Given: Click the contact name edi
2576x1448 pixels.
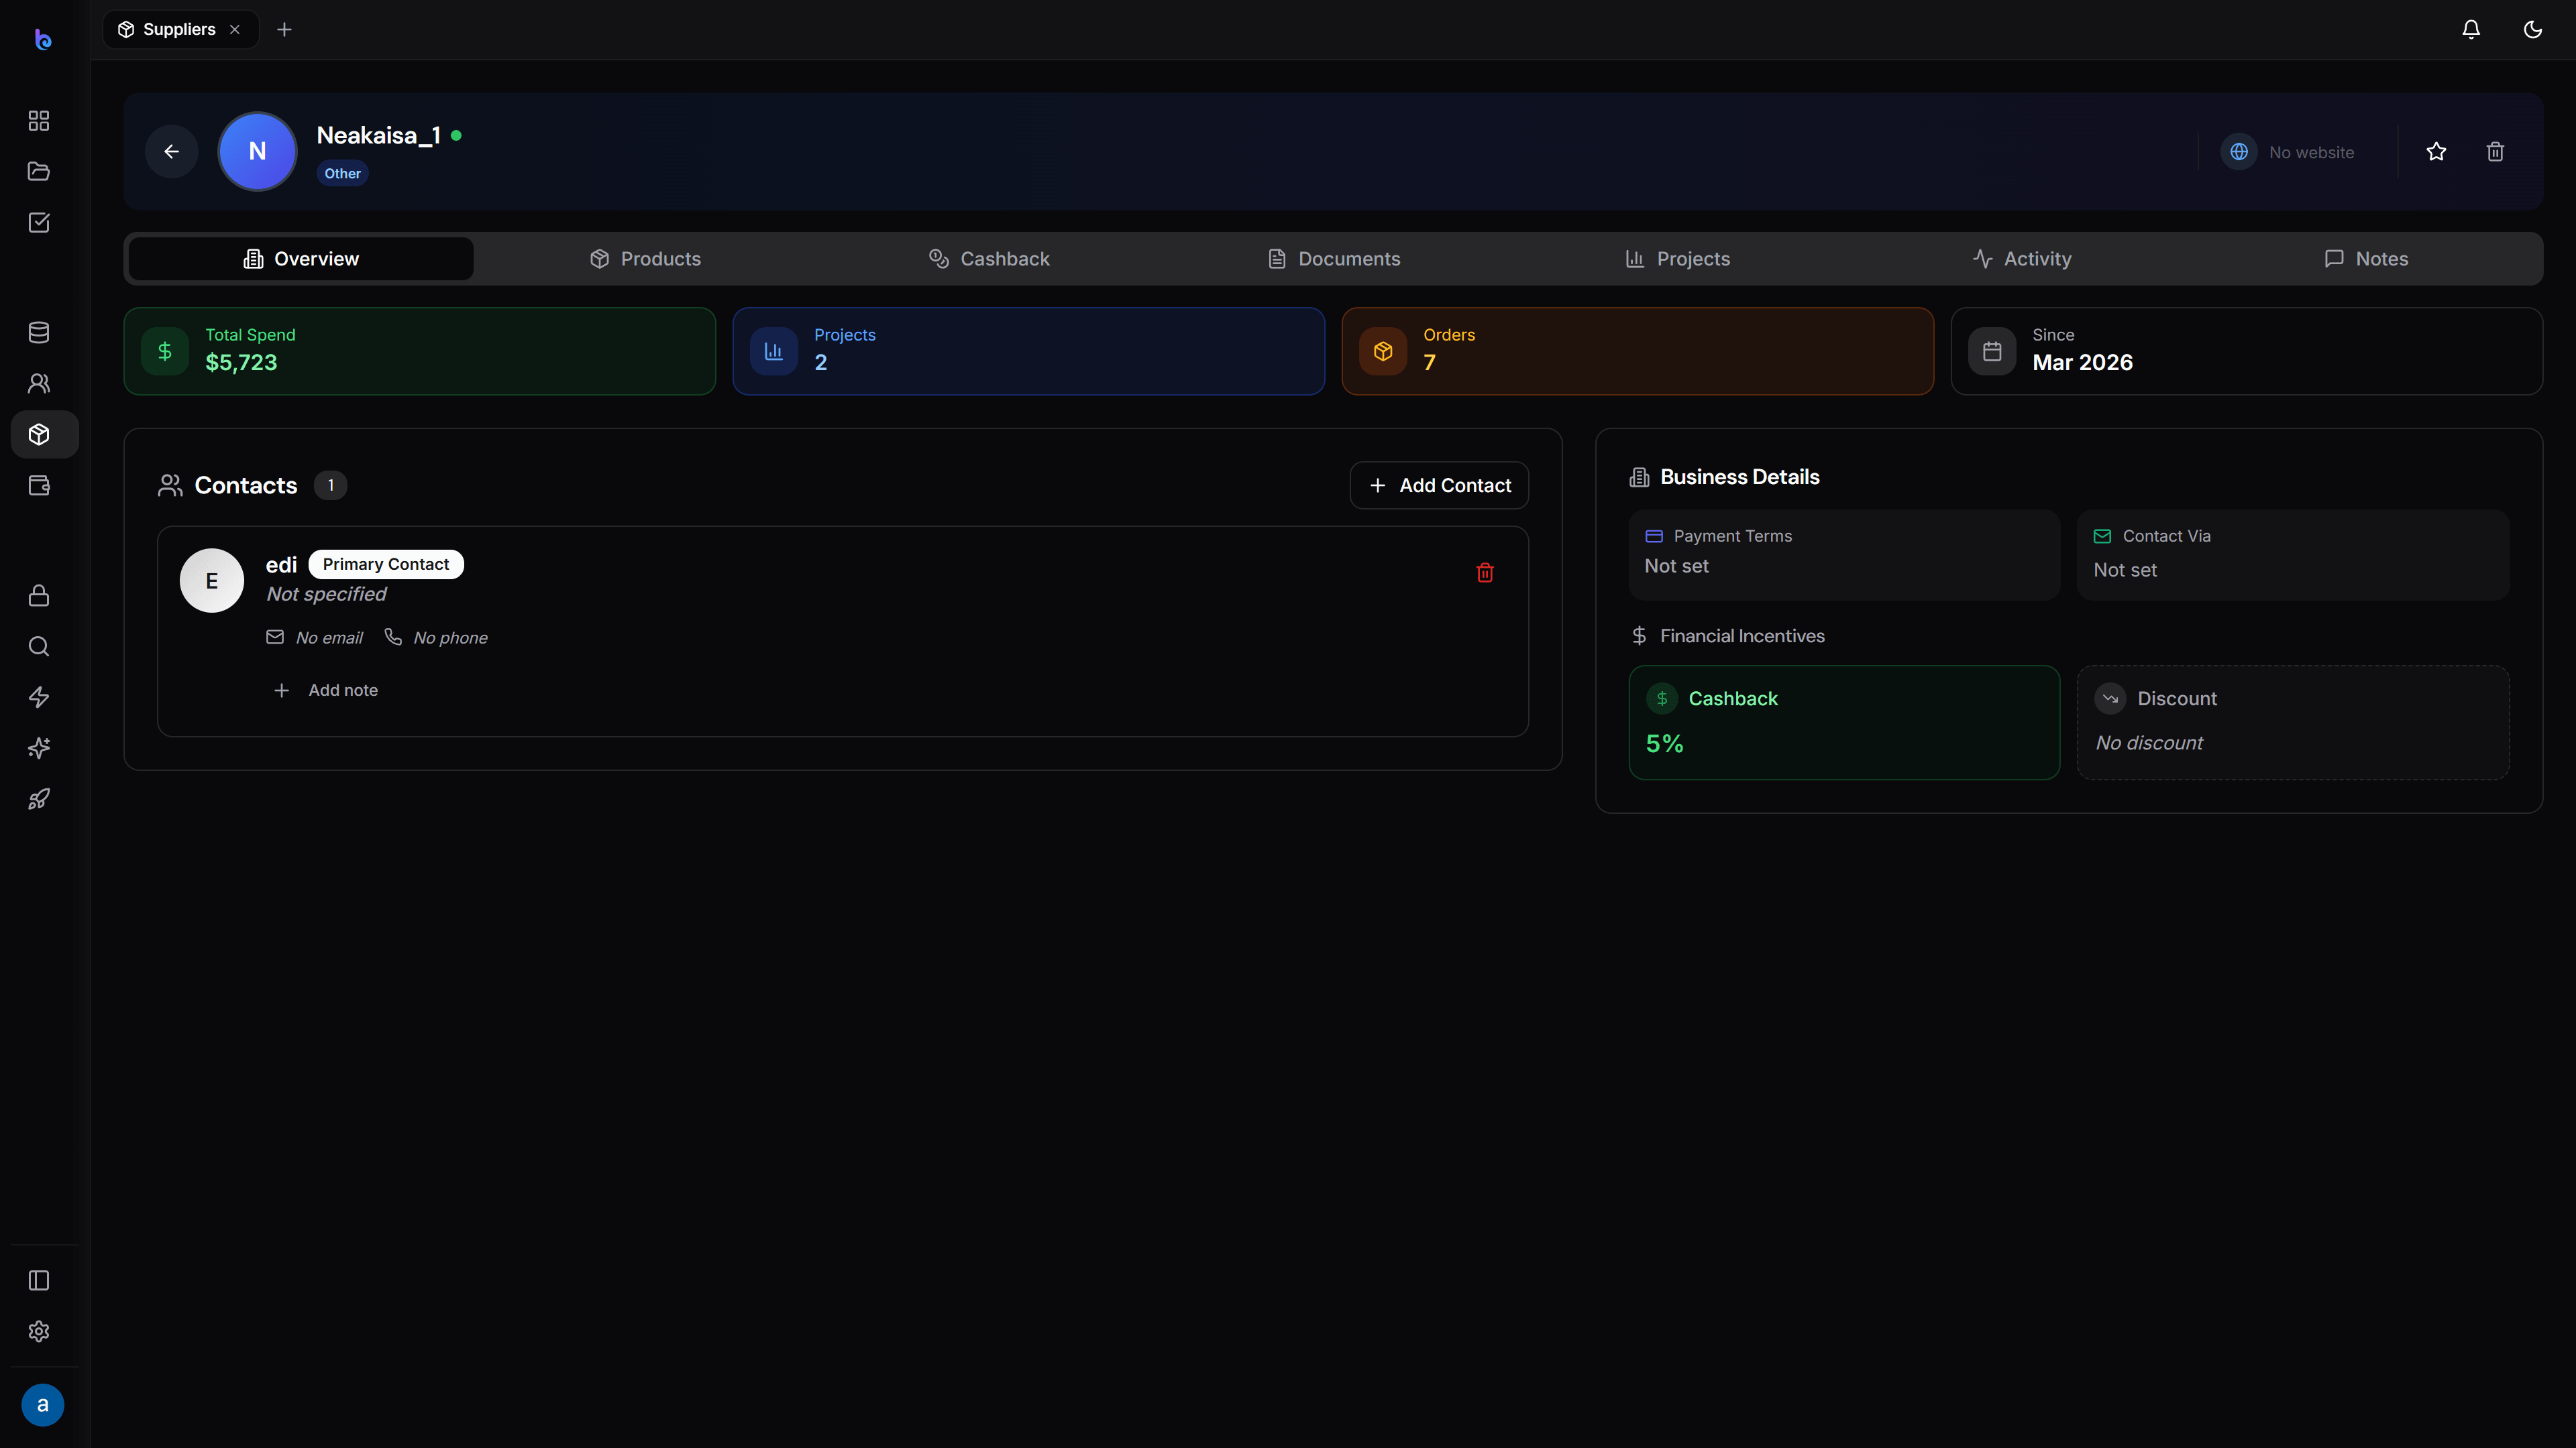Looking at the screenshot, I should pyautogui.click(x=281, y=564).
